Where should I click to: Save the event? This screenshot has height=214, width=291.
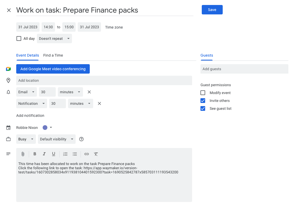pyautogui.click(x=212, y=10)
